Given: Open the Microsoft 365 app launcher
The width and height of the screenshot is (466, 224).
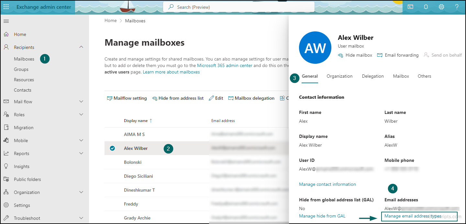Looking at the screenshot, I should tap(6, 6).
